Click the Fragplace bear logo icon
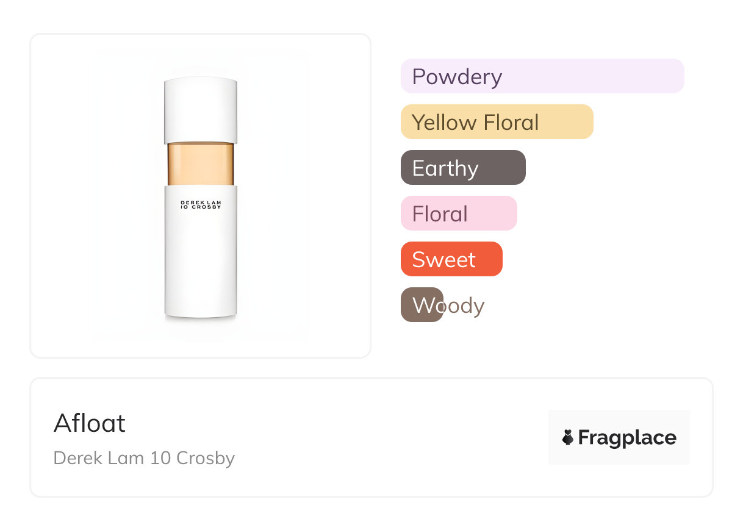743x527 pixels. pos(568,437)
